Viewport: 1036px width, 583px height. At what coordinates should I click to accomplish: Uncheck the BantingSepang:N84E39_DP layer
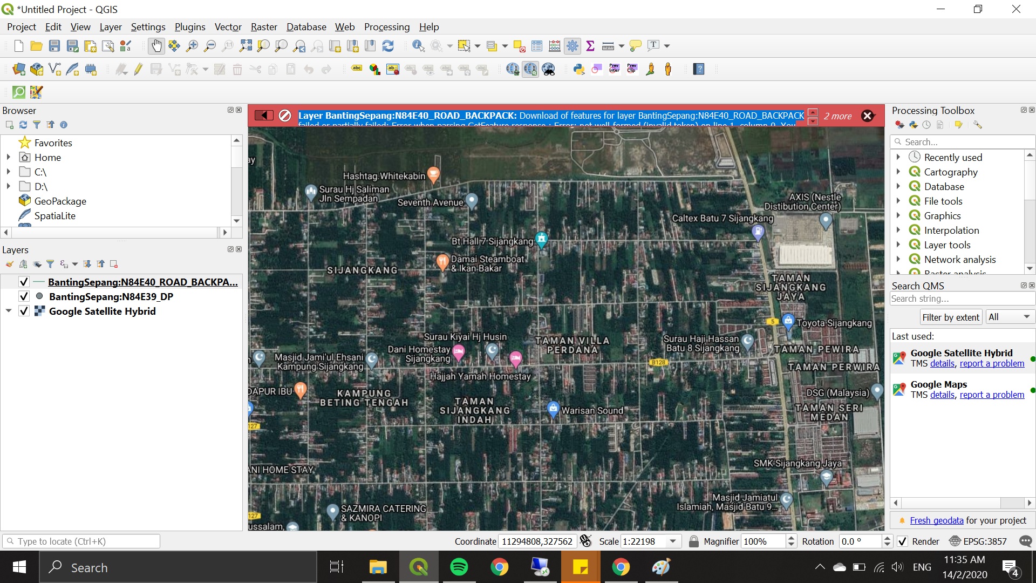24,296
